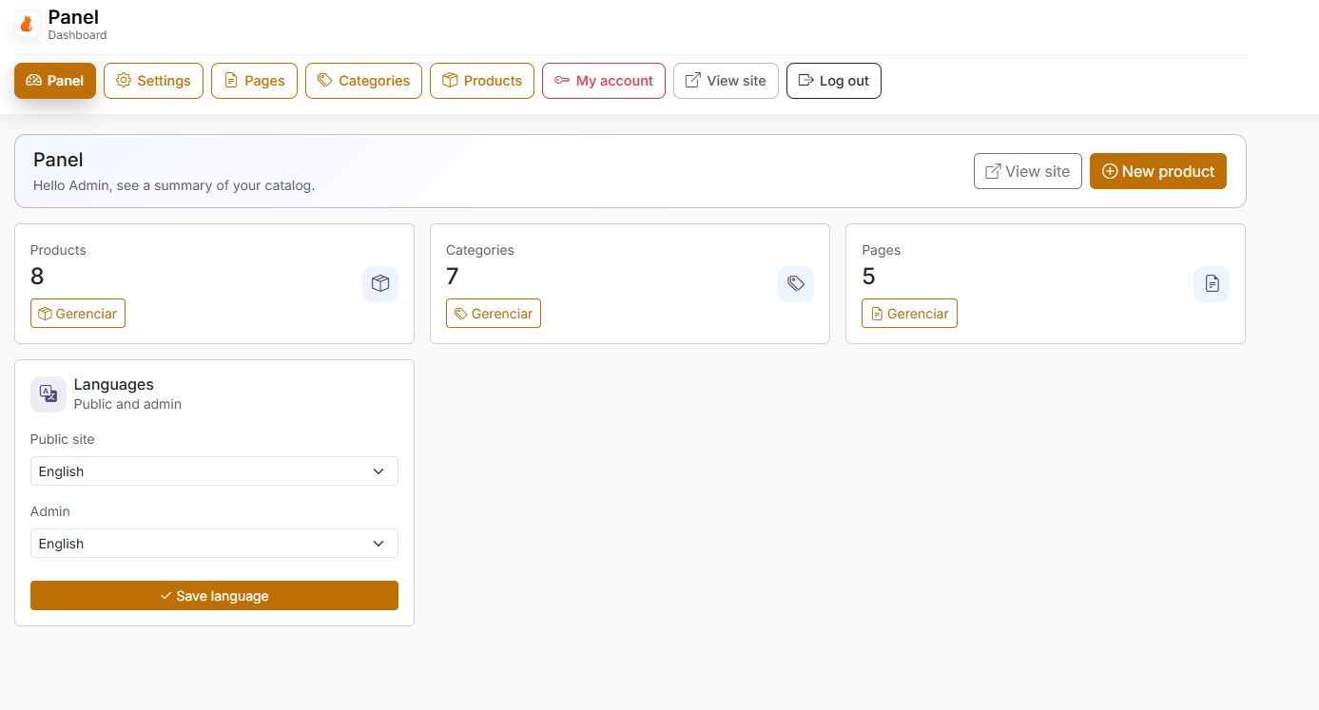The image size is (1319, 710).
Task: Click the orange cat logo icon
Action: click(28, 25)
